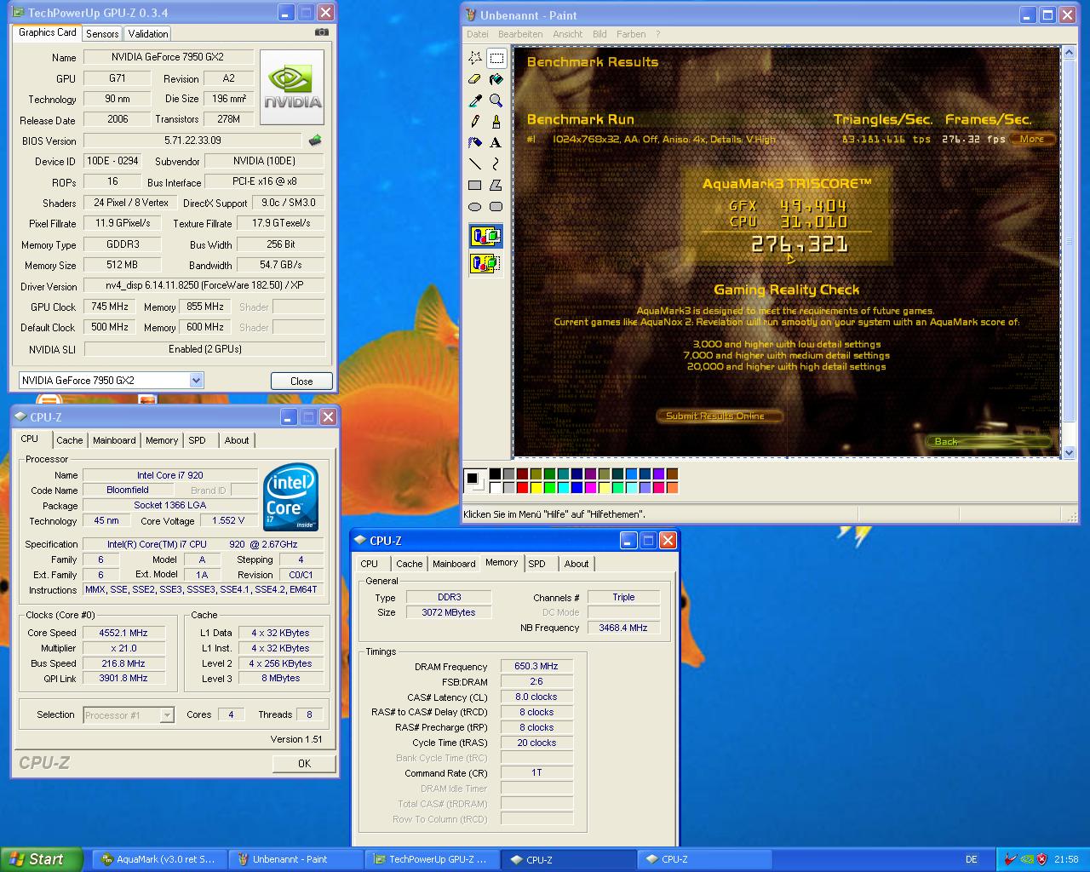Viewport: 1090px width, 872px height.
Task: Open the Windows Start menu
Action: (41, 859)
